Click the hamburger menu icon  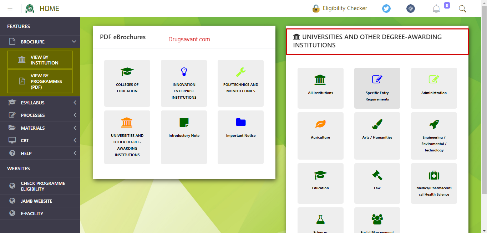click(x=10, y=9)
